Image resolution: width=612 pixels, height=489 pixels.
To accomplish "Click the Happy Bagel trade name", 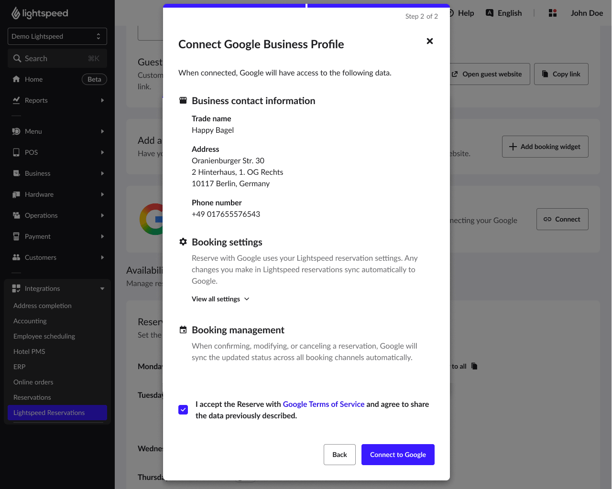I will coord(213,130).
